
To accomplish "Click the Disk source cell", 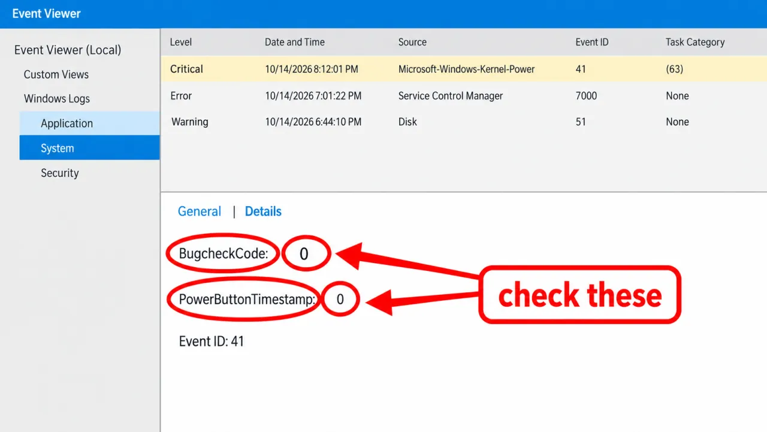I will click(x=407, y=122).
